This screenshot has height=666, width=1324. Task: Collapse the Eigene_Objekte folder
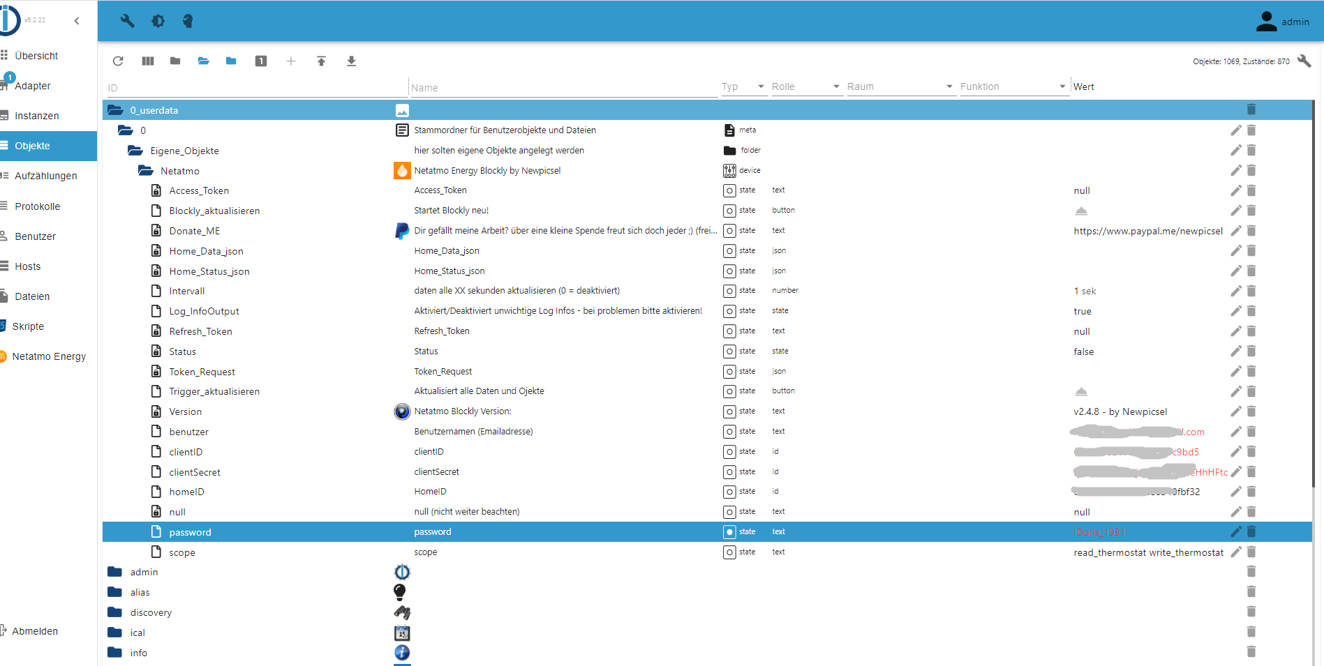135,151
